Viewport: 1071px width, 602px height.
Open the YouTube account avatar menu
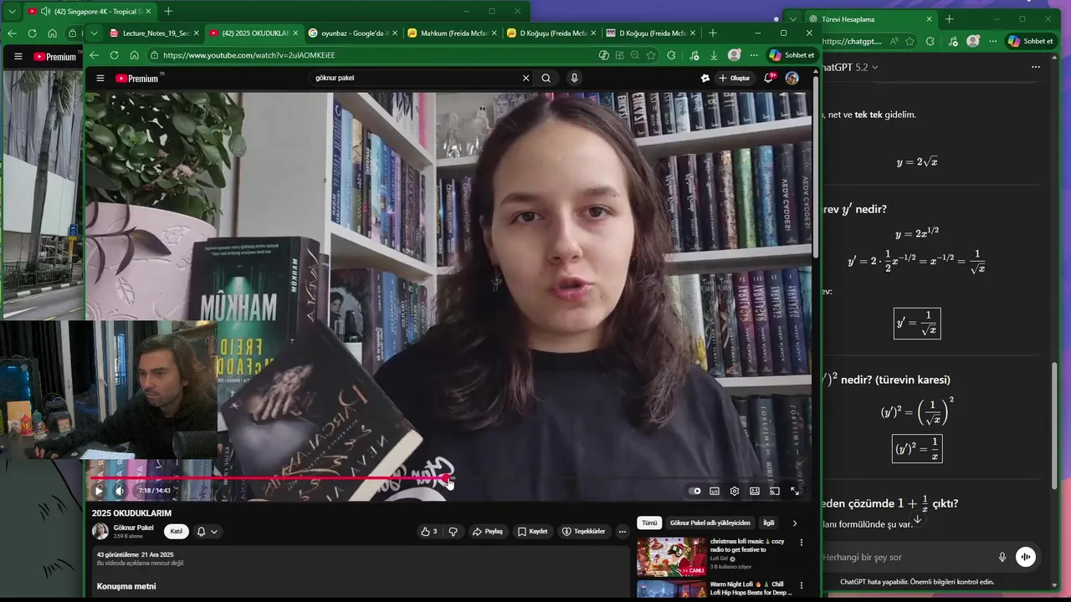pos(792,78)
